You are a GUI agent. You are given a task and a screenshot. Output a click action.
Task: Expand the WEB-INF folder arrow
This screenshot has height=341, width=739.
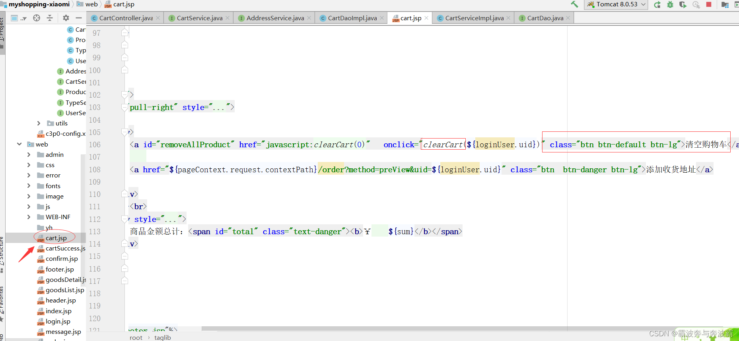point(29,217)
